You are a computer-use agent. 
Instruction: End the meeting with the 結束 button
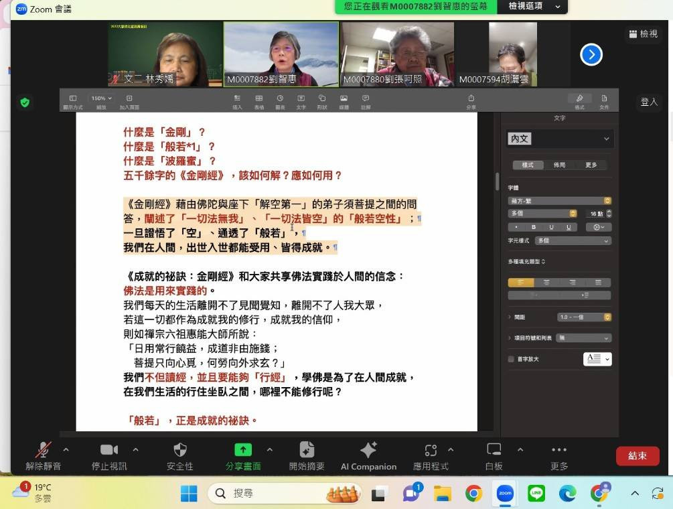click(636, 455)
